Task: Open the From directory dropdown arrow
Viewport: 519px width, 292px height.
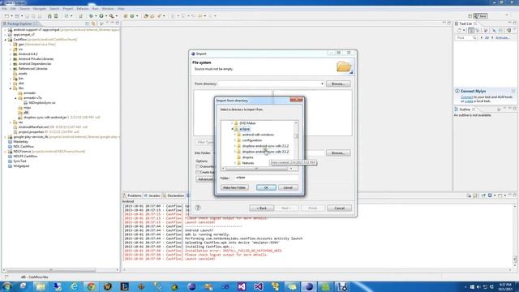Action: pos(322,84)
